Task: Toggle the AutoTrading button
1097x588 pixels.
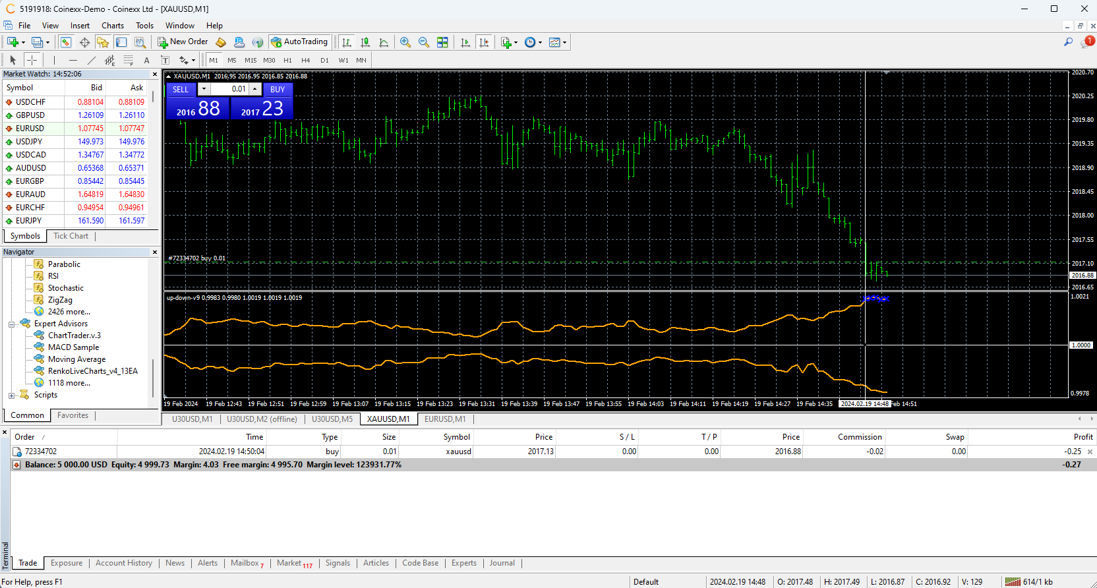Action: 299,42
